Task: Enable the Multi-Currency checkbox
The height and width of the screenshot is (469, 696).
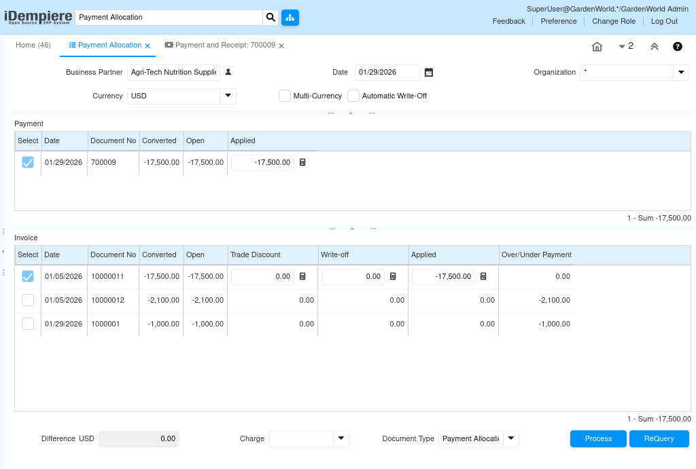Action: pyautogui.click(x=285, y=96)
